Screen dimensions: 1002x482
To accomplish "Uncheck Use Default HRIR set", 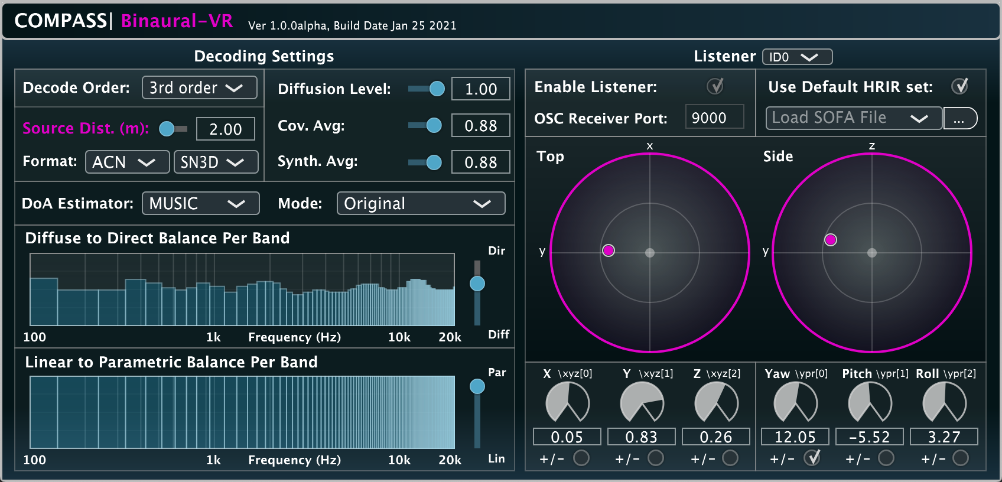I will [959, 87].
